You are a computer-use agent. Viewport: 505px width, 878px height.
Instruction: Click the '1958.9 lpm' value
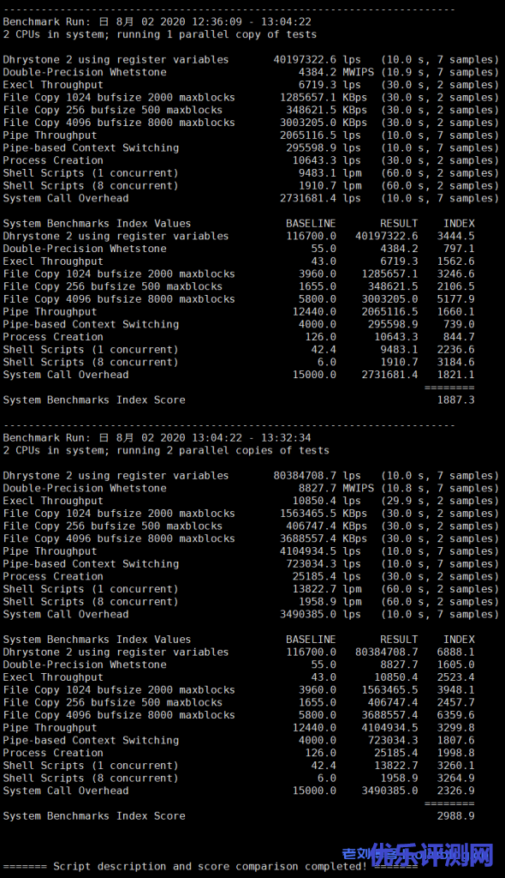point(330,601)
